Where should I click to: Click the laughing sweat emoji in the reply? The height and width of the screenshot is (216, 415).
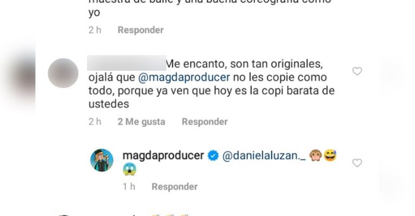(x=330, y=155)
